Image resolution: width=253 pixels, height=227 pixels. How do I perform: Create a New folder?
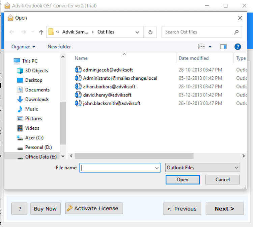click(x=59, y=47)
